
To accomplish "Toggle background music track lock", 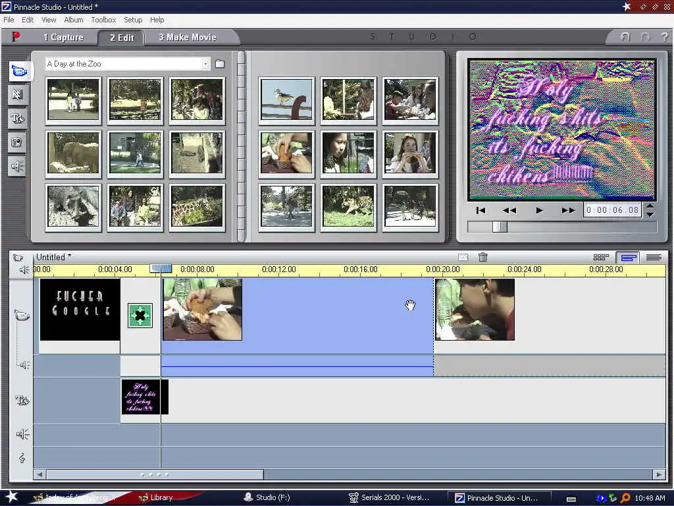I will point(22,458).
